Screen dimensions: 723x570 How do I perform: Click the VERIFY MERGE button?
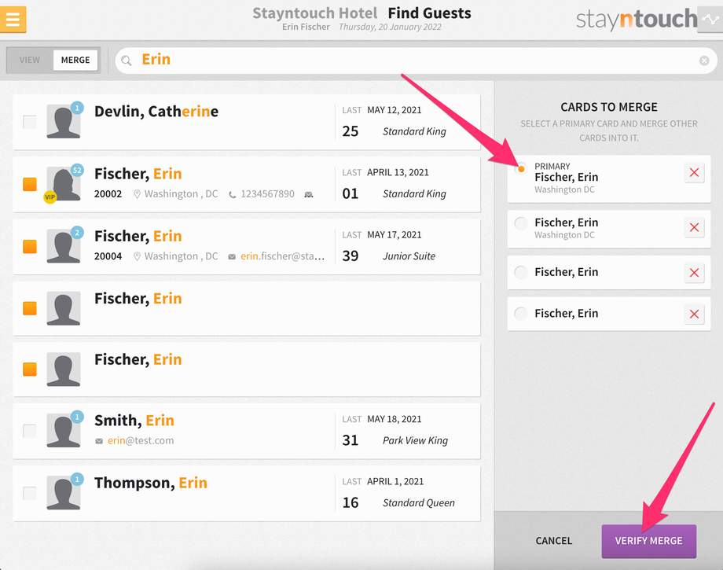(x=649, y=541)
